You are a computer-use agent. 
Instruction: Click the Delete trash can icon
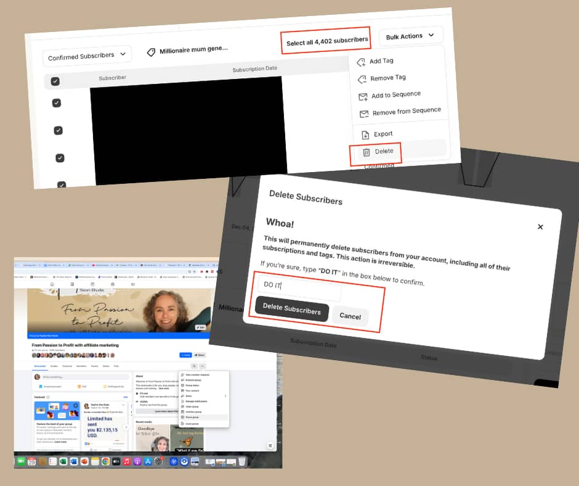(x=366, y=152)
